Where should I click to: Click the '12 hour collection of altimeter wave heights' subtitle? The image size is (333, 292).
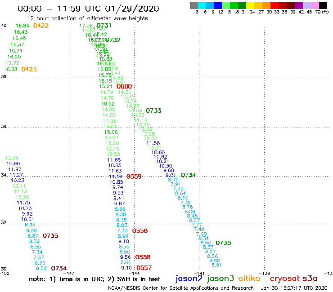(x=87, y=19)
